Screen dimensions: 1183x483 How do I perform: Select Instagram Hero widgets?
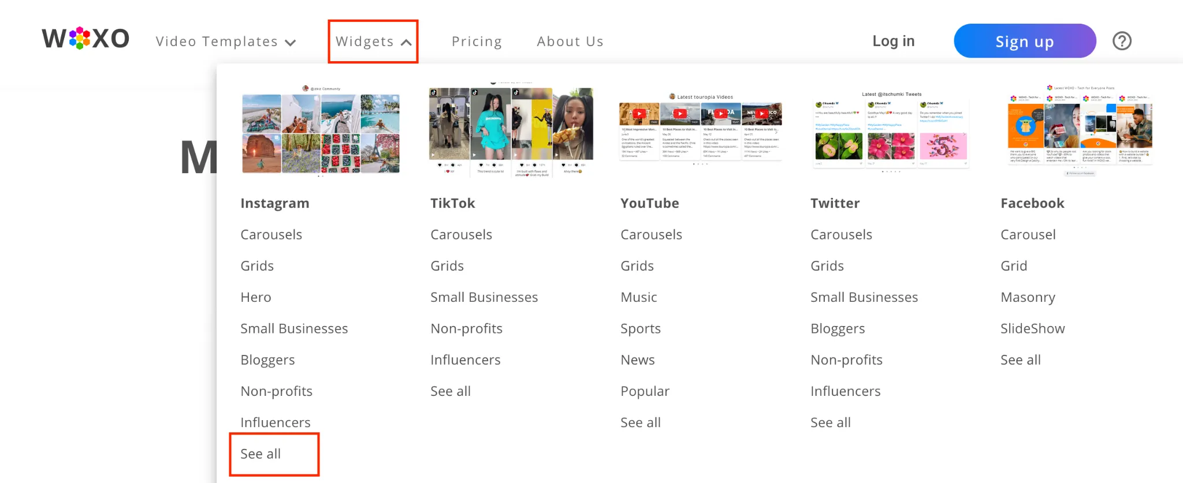coord(256,297)
